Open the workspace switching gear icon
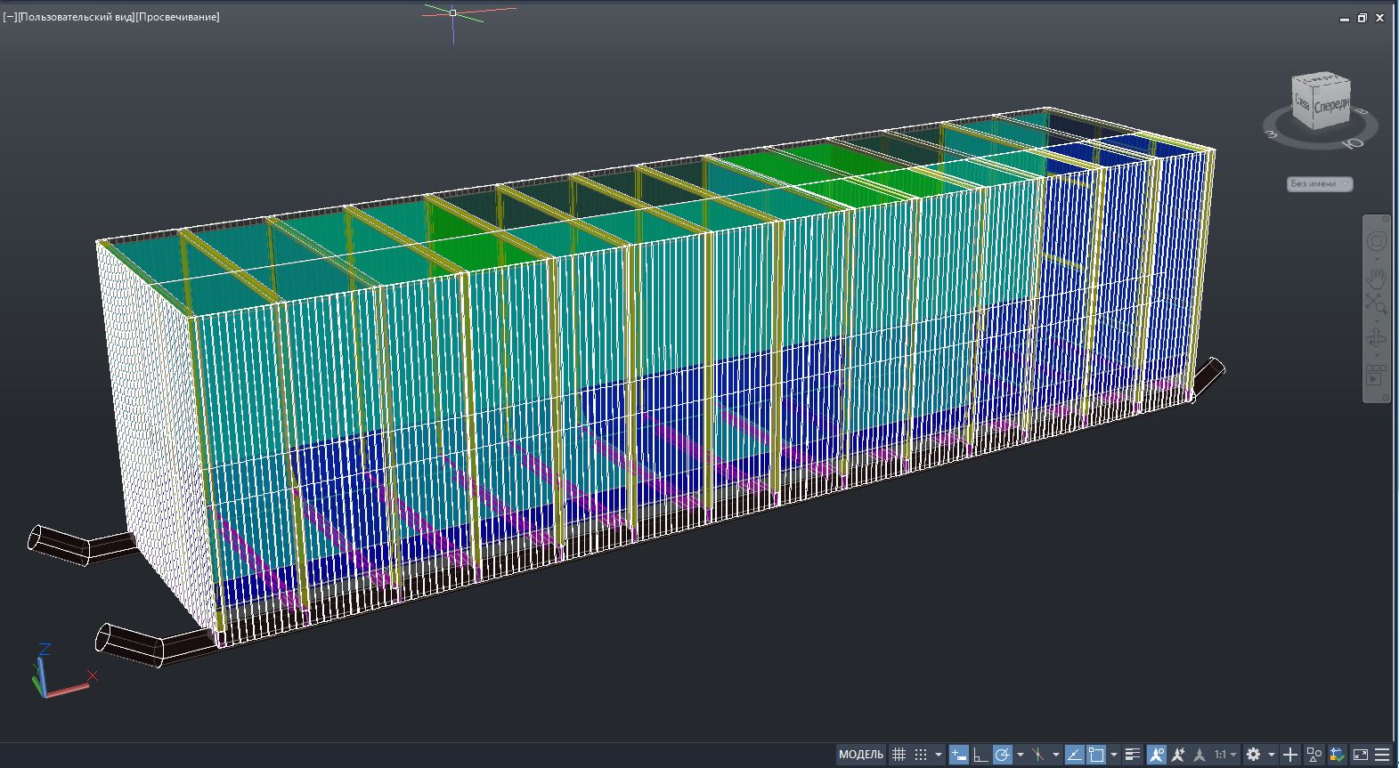This screenshot has width=1399, height=768. tap(1254, 755)
